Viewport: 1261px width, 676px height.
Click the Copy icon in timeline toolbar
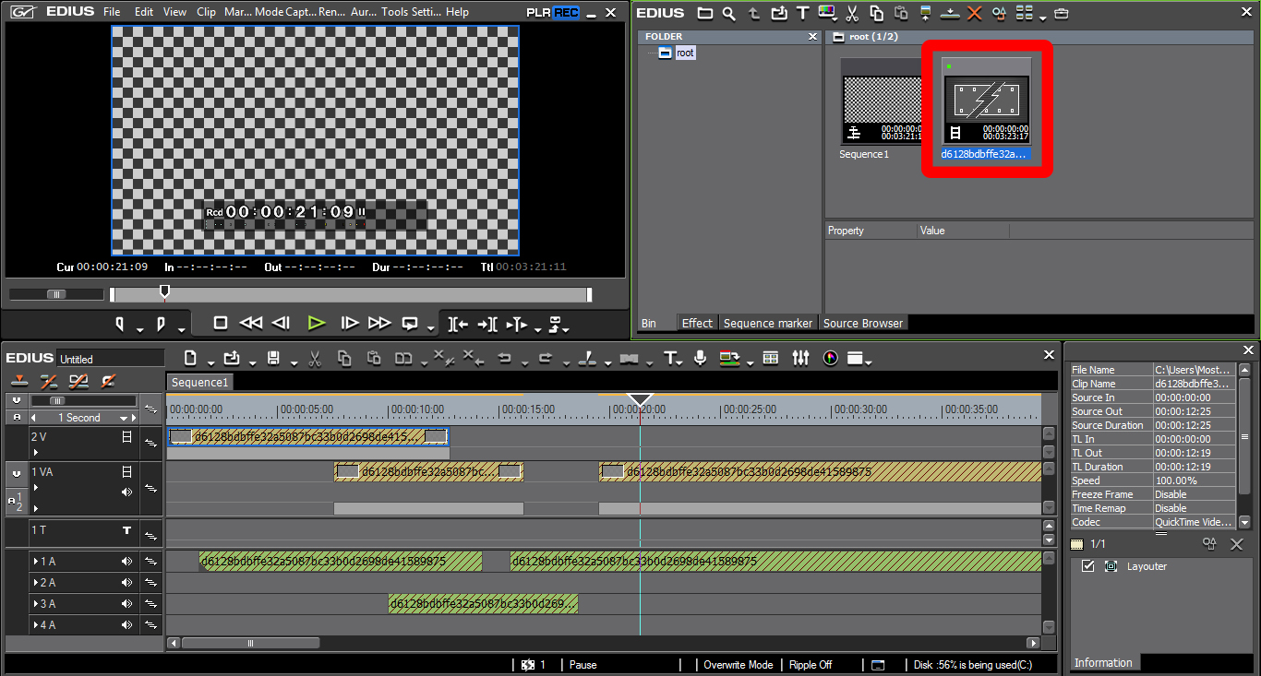[x=344, y=358]
